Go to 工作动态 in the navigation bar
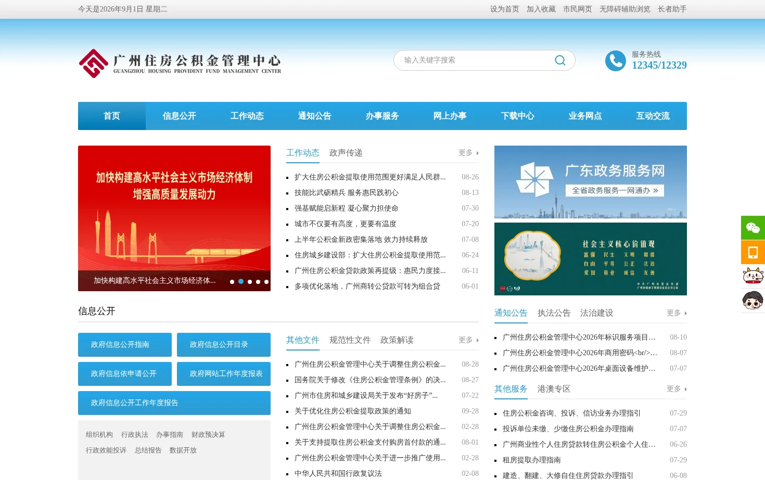Image resolution: width=765 pixels, height=480 pixels. (x=247, y=116)
